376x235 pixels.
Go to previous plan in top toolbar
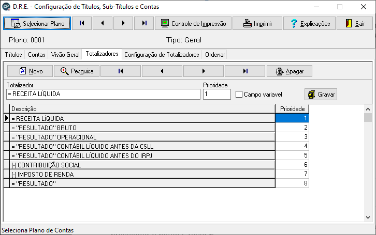point(103,23)
